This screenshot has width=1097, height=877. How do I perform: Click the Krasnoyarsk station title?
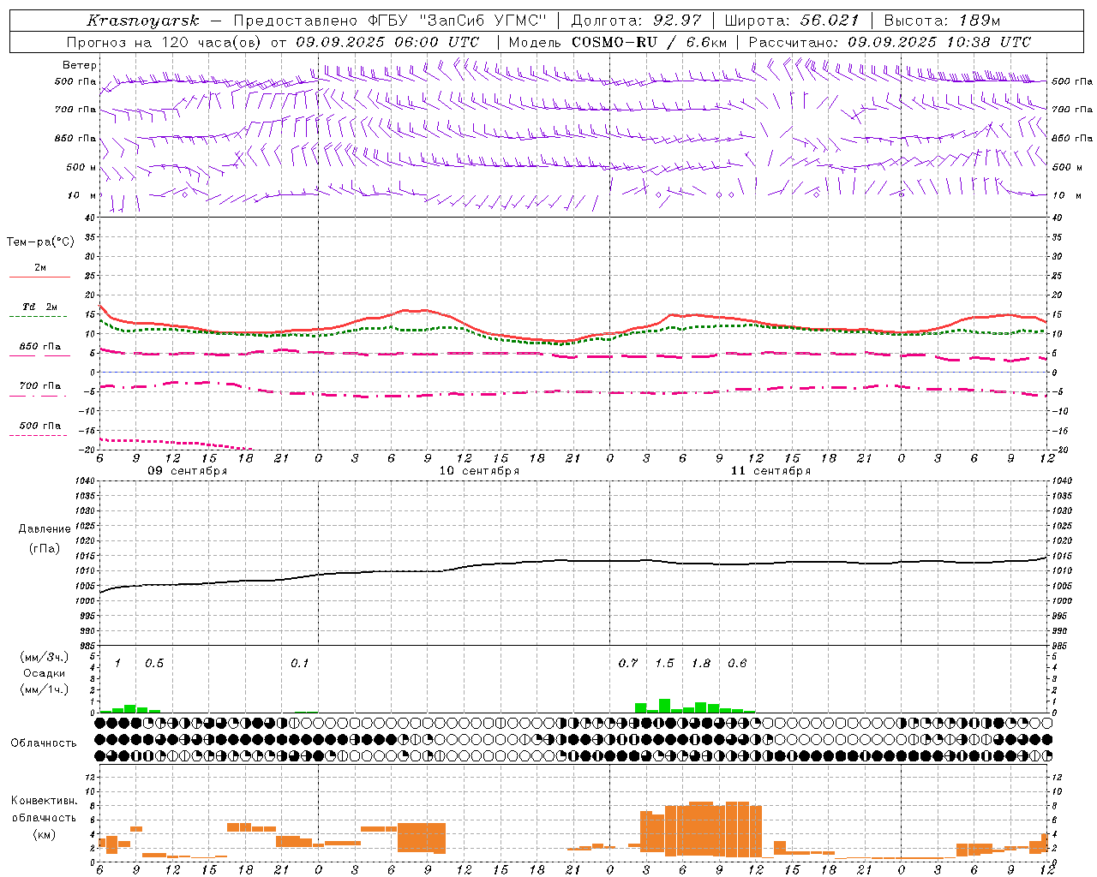[143, 21]
